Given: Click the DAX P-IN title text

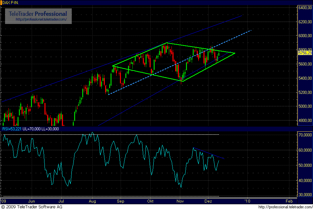Looking at the screenshot, I should click(x=11, y=2).
